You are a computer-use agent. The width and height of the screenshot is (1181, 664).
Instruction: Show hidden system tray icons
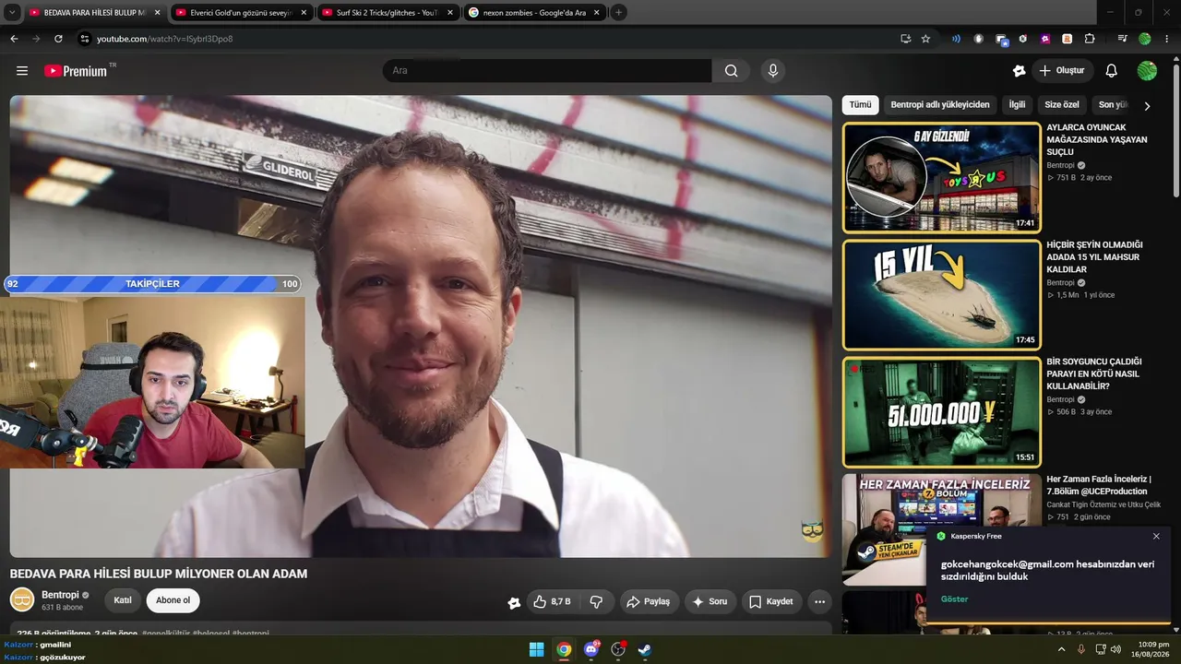click(1061, 649)
